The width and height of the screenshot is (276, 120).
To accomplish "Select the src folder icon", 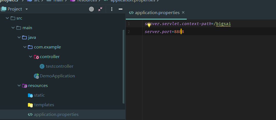I will (x=13, y=18).
